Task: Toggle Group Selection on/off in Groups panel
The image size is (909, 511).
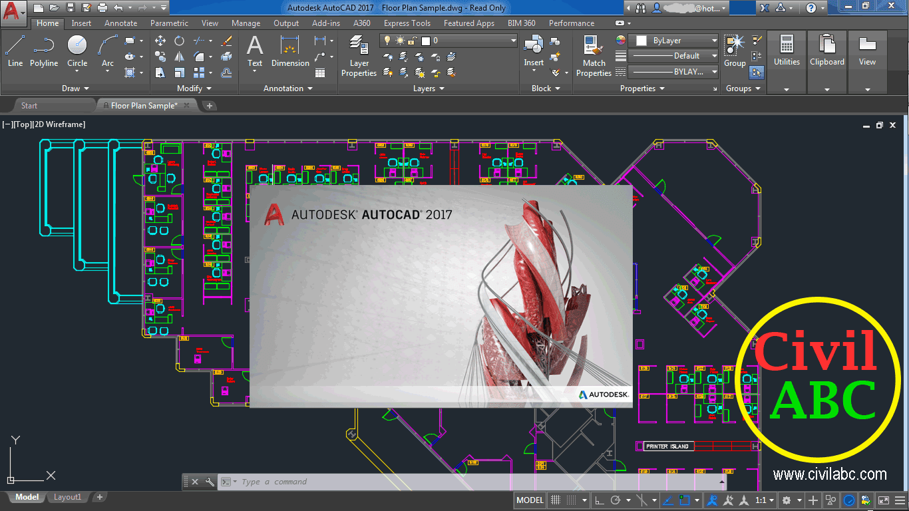Action: point(757,72)
